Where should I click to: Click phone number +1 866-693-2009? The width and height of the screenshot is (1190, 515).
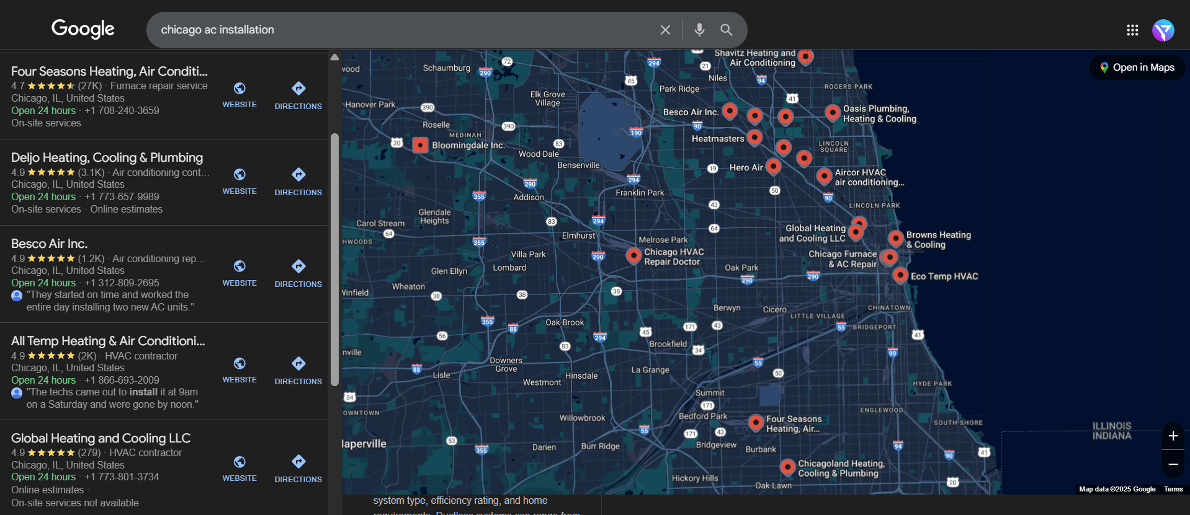click(122, 380)
